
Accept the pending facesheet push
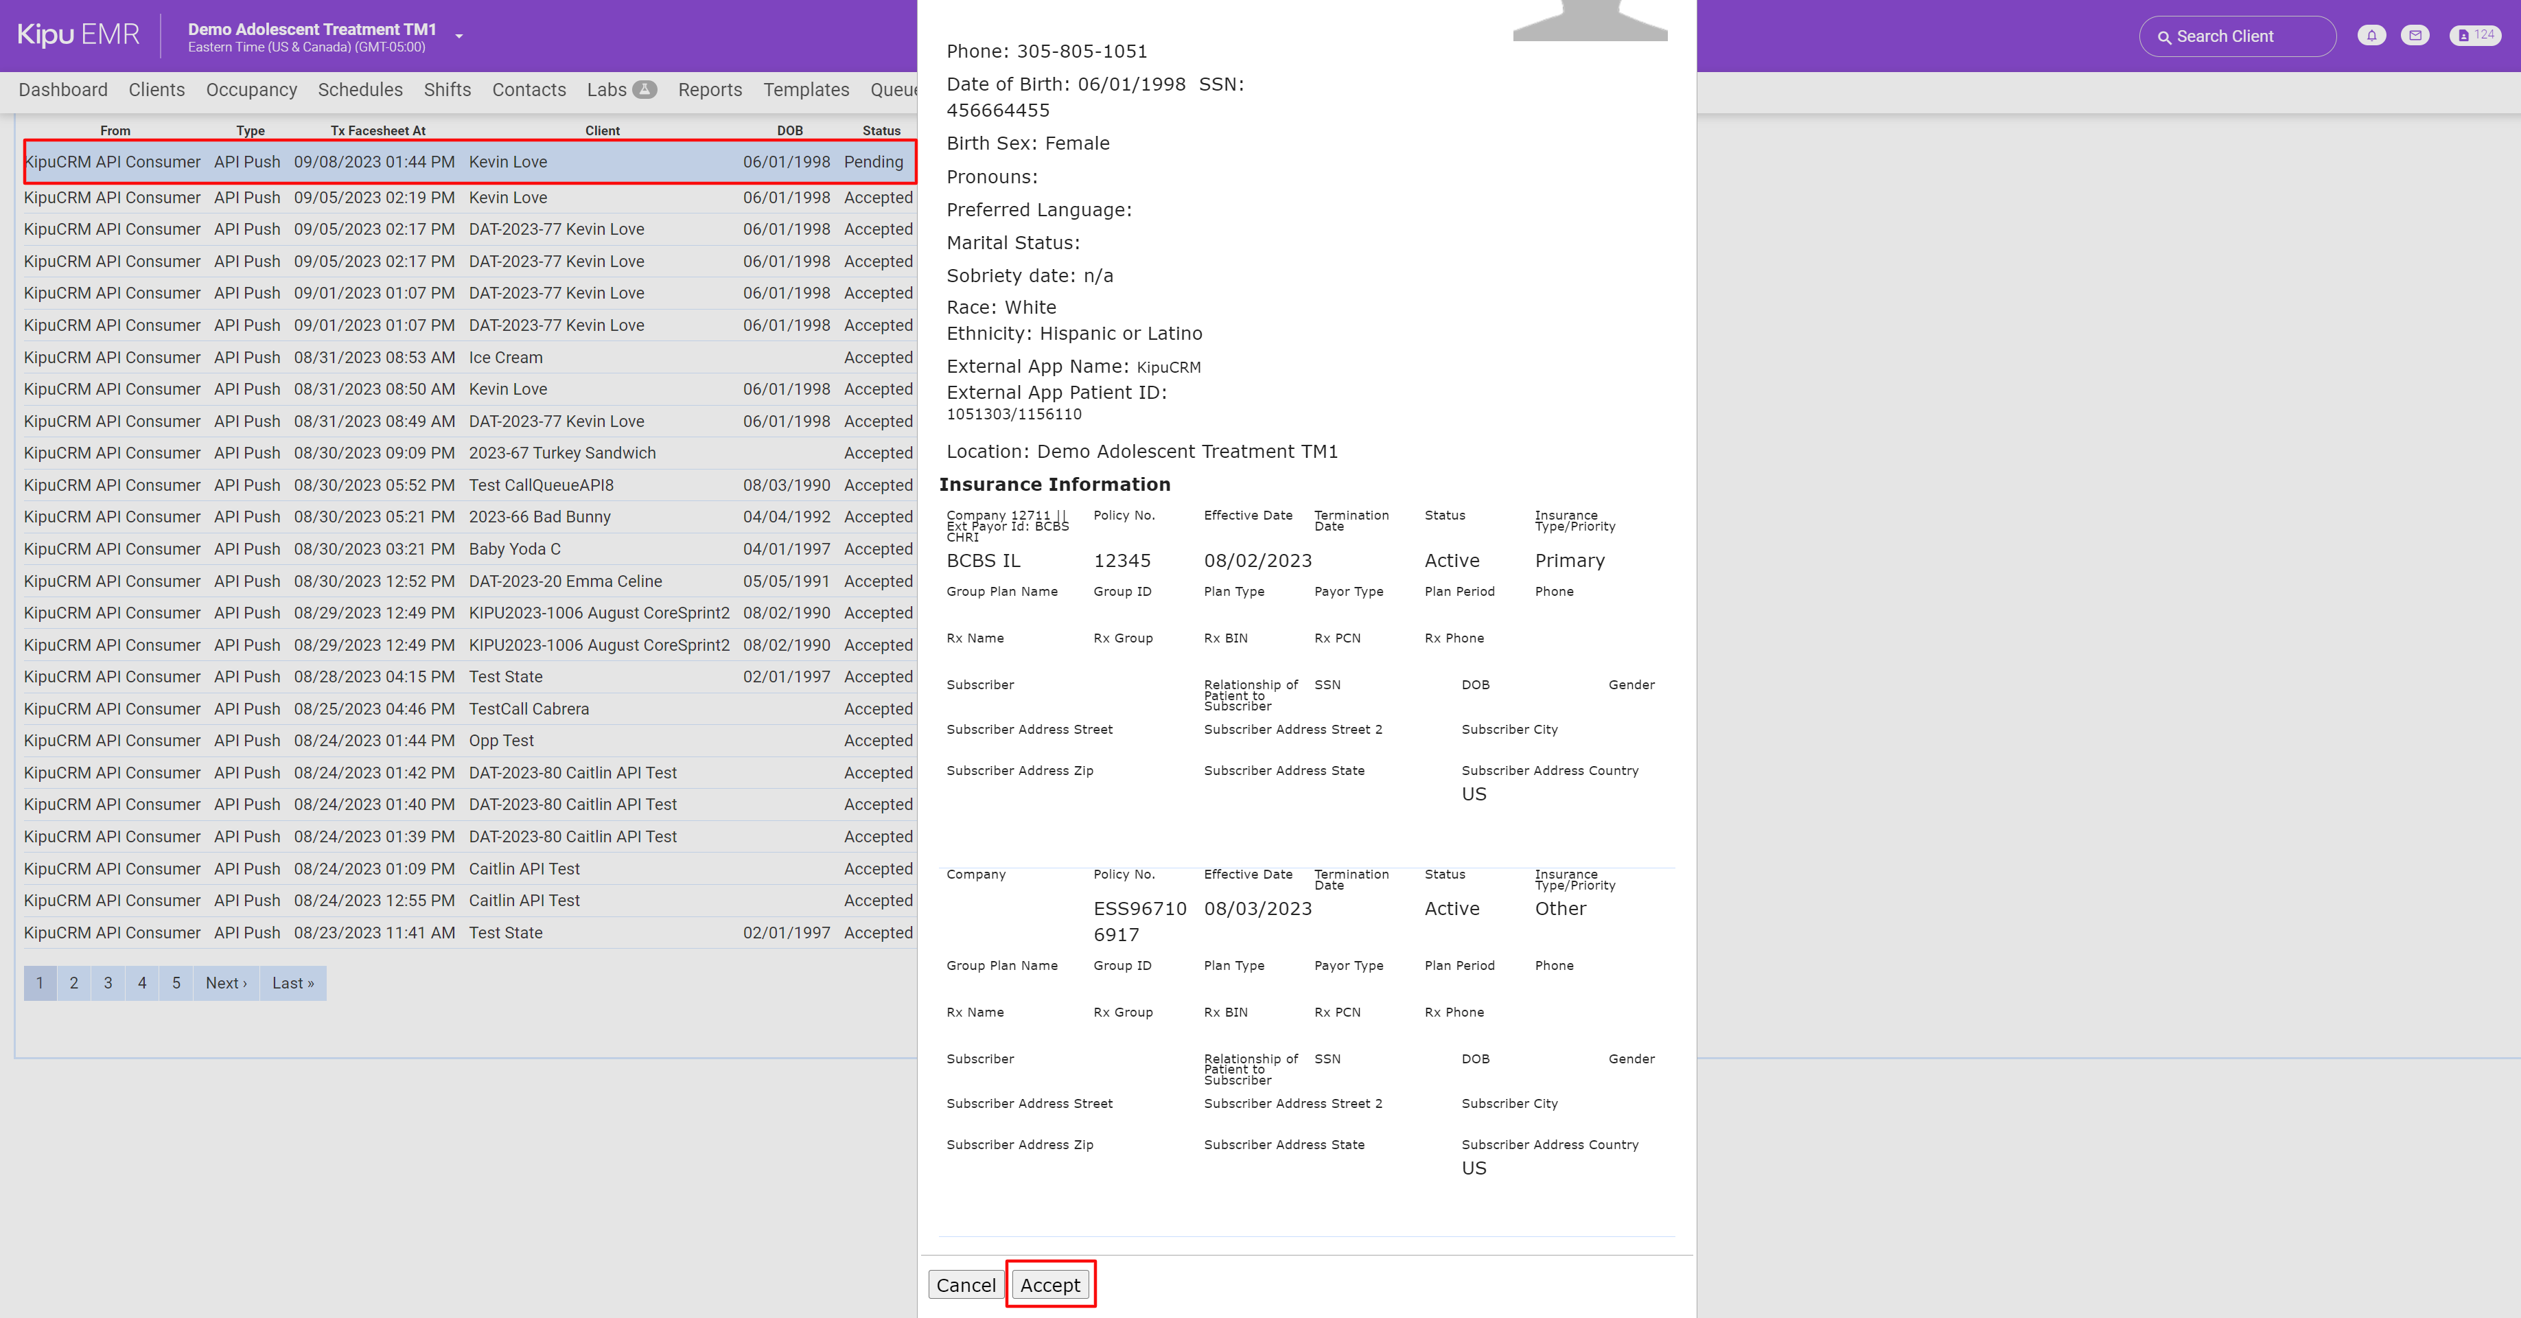point(1050,1285)
